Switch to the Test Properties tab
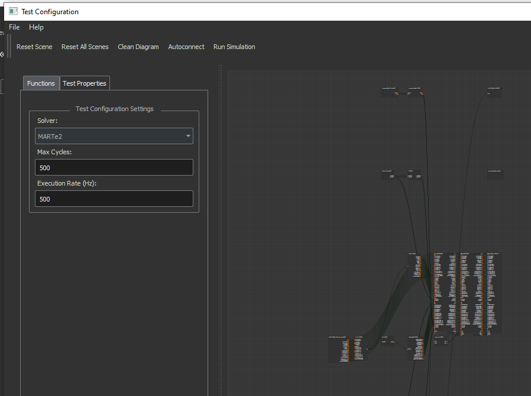This screenshot has height=396, width=531. (x=85, y=83)
